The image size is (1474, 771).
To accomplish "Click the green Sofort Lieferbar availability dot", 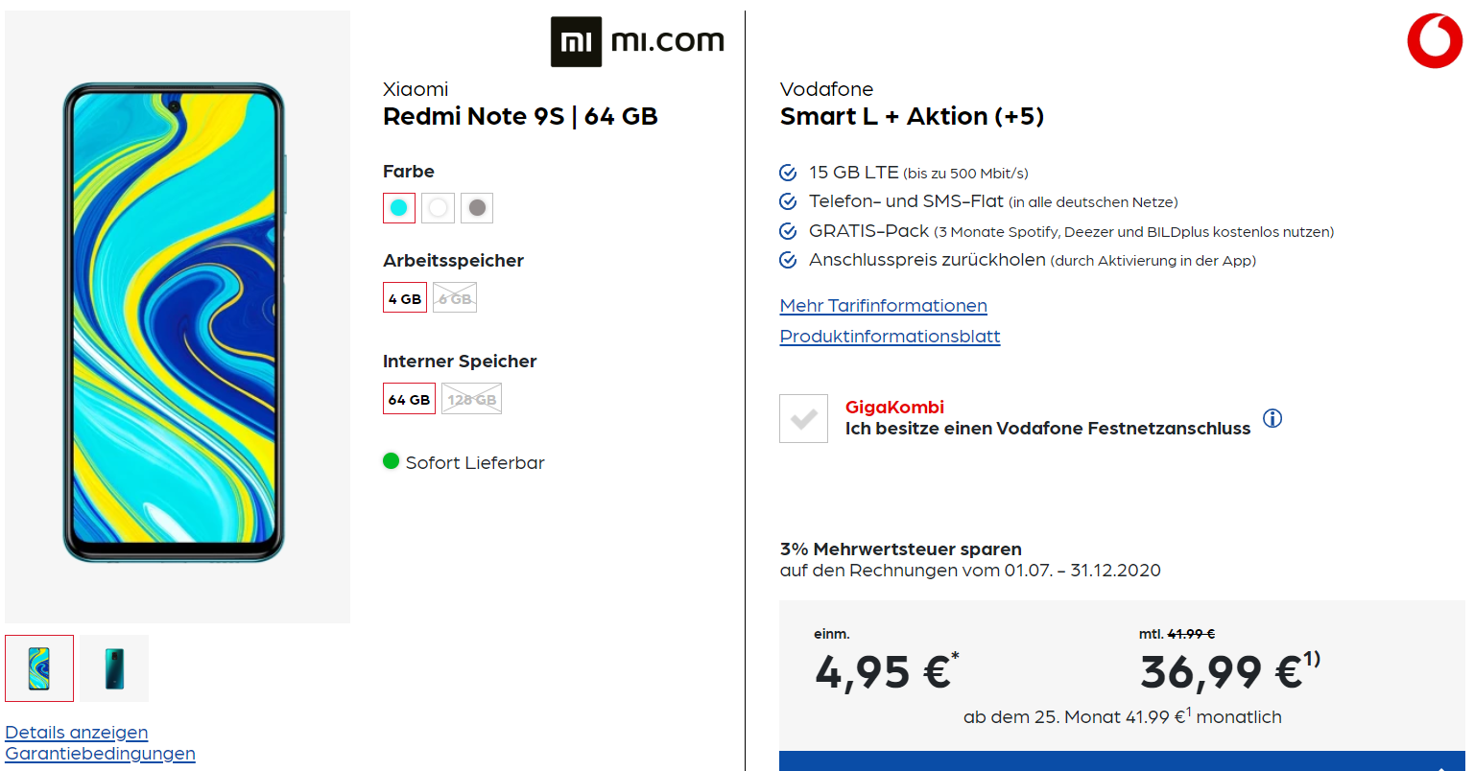I will tap(391, 461).
